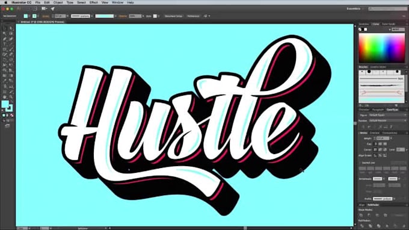Click Minus Front icon in Pathfinder
Viewport: 409px width, 230px height.
pos(369,215)
